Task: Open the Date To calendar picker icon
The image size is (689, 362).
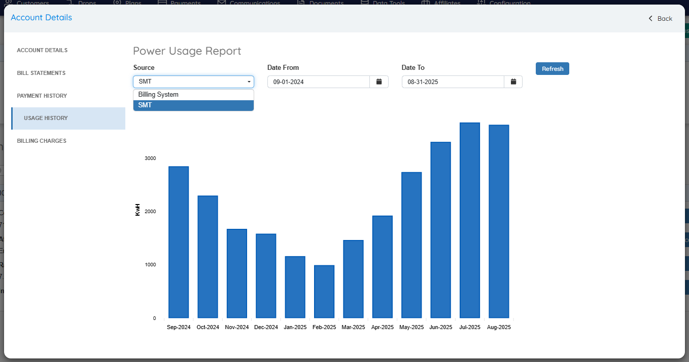Action: point(513,82)
